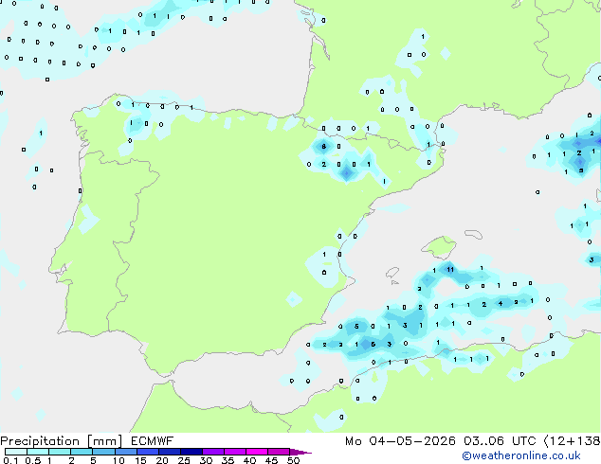This screenshot has width=601, height=464.
Task: Open the weatheronline.co.uk copyright link
Action: pyautogui.click(x=520, y=455)
